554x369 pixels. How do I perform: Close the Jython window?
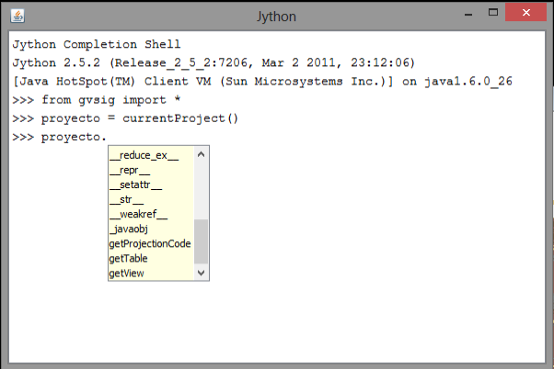click(531, 15)
